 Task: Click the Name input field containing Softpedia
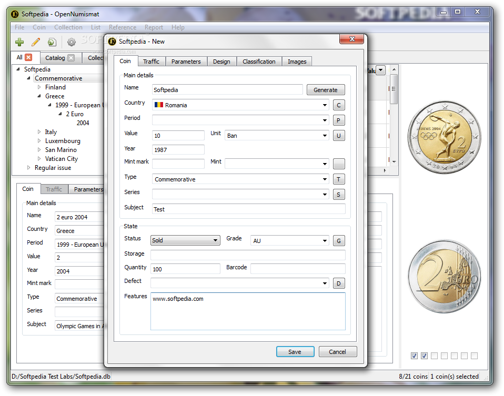pyautogui.click(x=227, y=90)
